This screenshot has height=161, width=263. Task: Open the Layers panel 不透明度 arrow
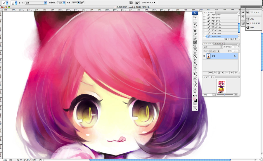[x=239, y=47]
